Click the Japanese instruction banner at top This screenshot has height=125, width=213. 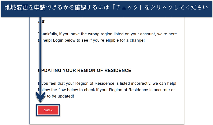tap(106, 8)
